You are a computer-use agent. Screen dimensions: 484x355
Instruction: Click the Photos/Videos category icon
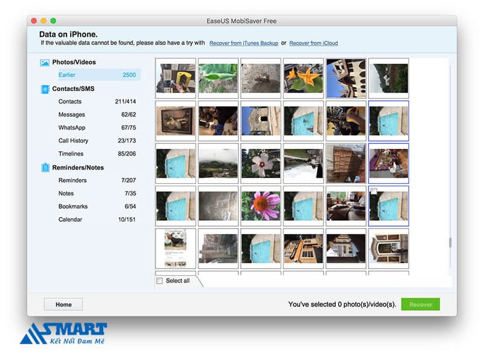(45, 62)
